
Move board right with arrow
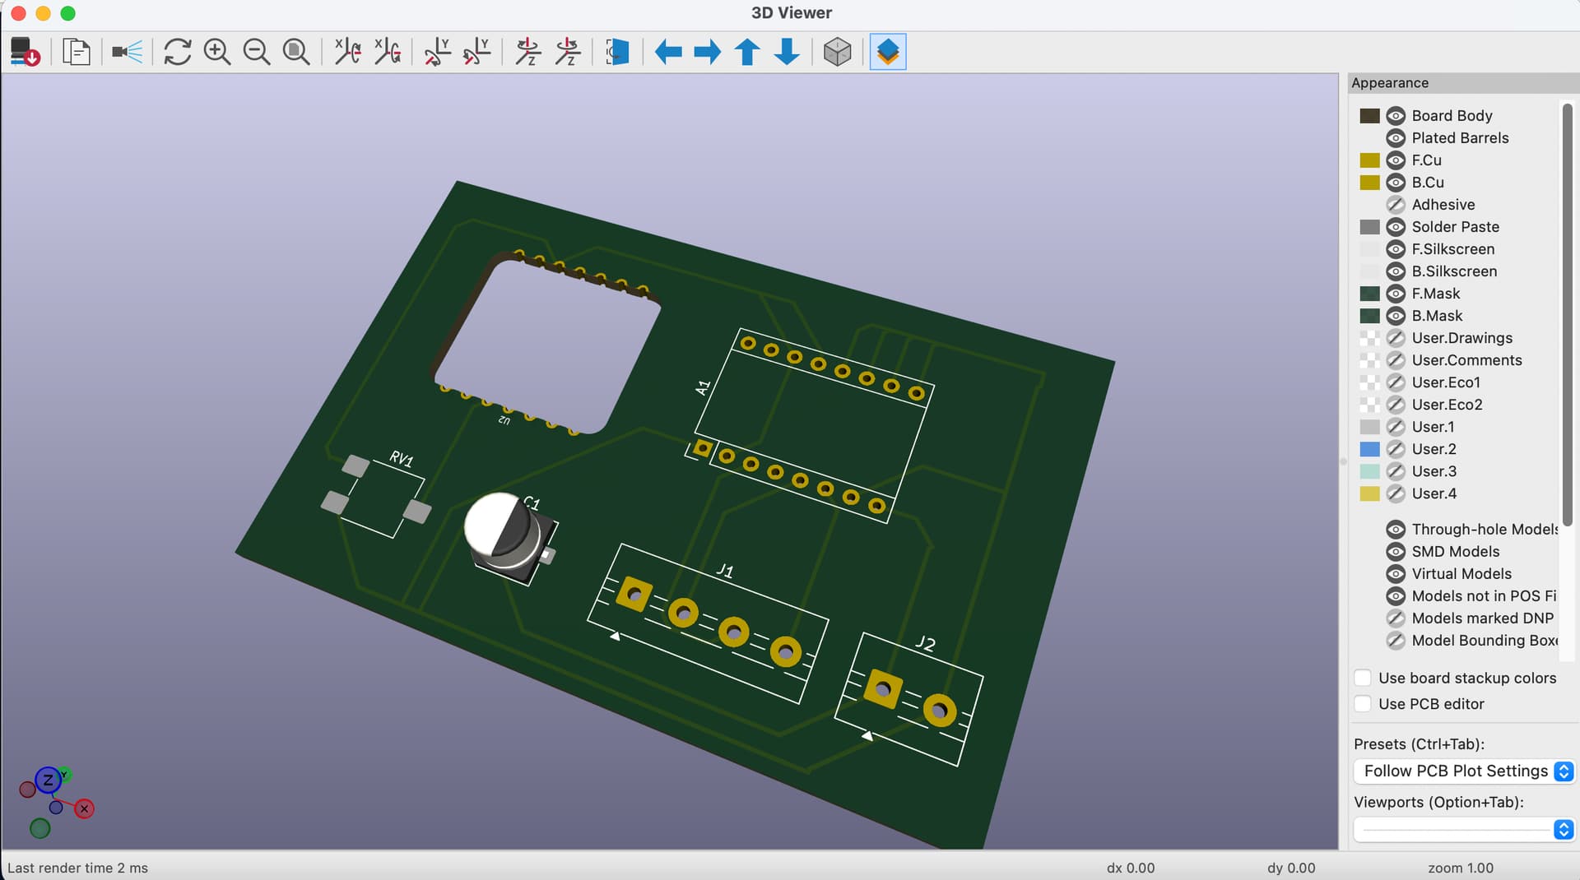click(708, 52)
